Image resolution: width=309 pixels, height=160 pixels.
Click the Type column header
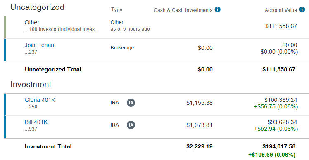(116, 9)
